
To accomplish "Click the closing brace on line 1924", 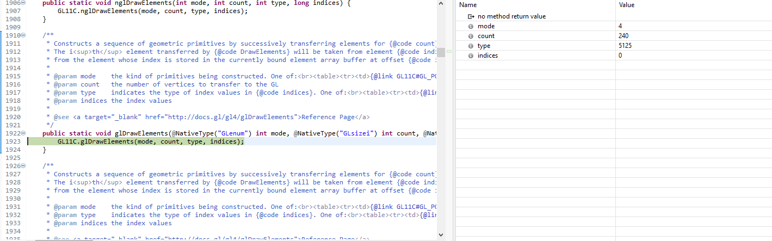I will 45,150.
